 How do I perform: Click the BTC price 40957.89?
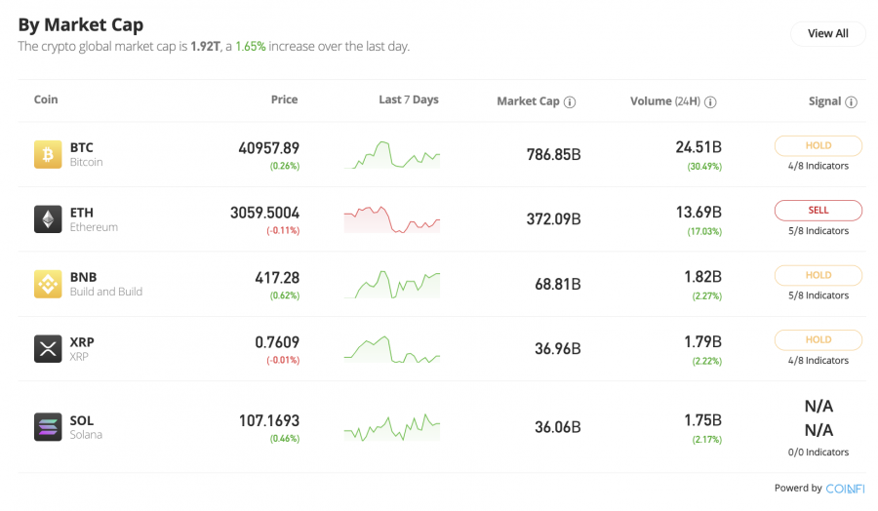tap(269, 148)
